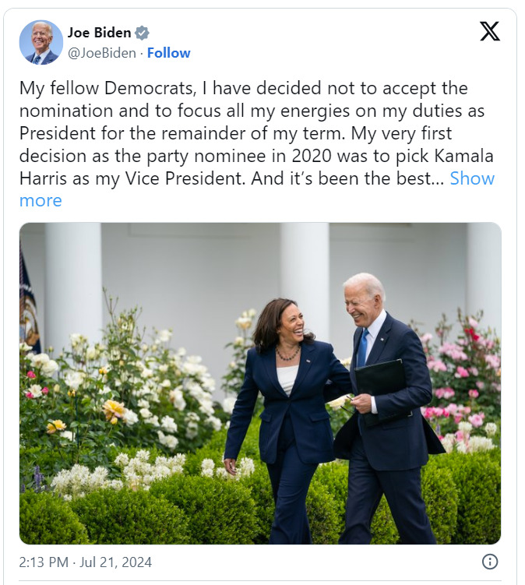The image size is (525, 585).
Task: Click the "more" link ending the tweet text
Action: (x=41, y=200)
